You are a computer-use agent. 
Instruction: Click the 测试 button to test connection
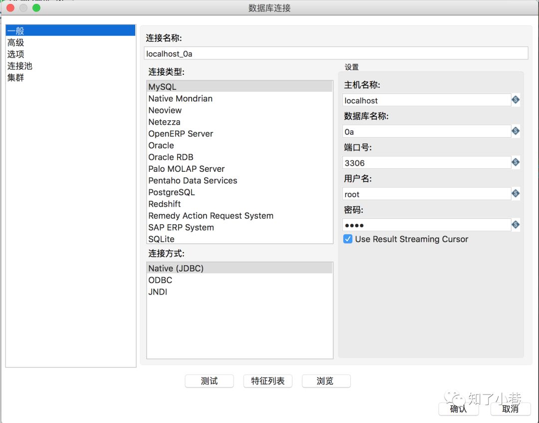(209, 381)
